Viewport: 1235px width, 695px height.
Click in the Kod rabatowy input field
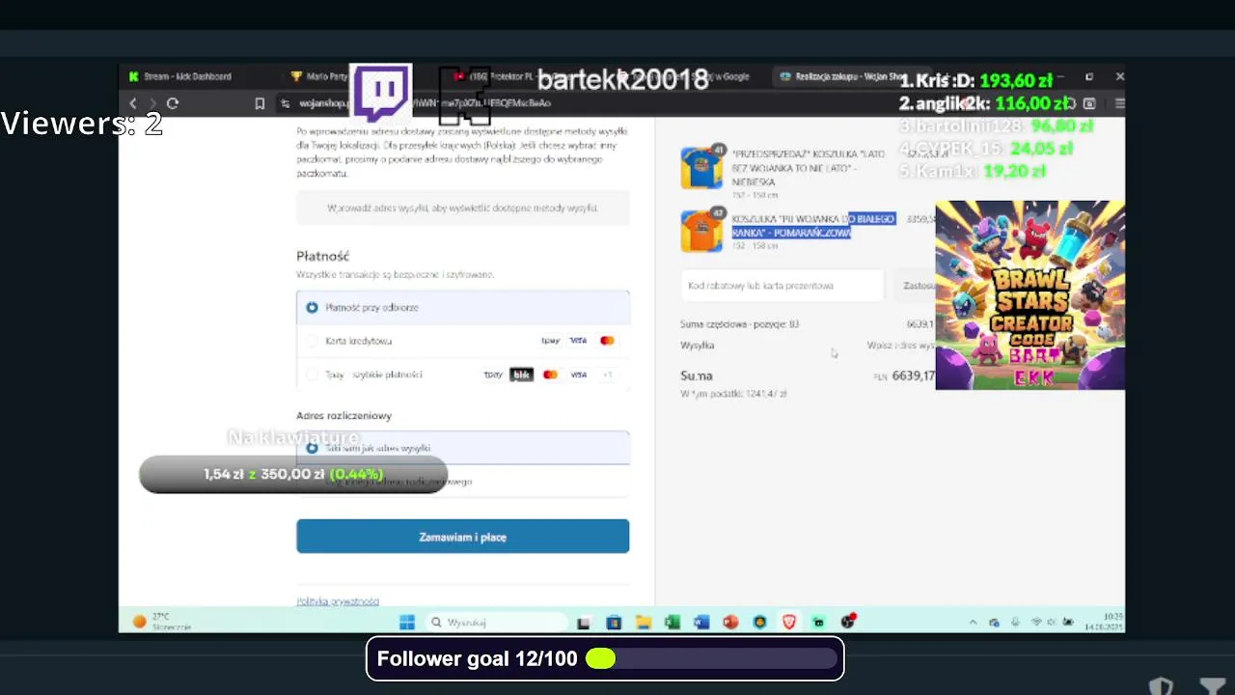(782, 286)
